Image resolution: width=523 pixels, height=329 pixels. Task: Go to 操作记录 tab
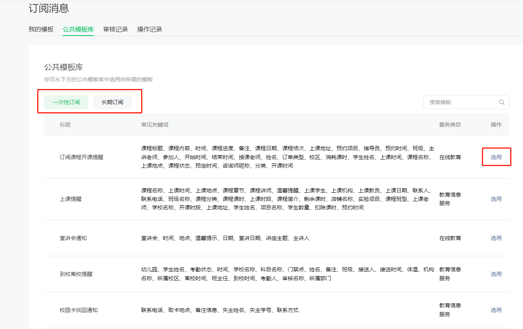(150, 29)
